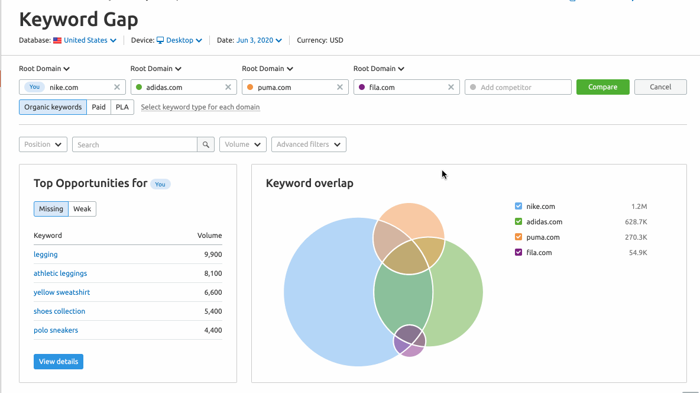700x393 pixels.
Task: Select the Weak opportunities tab
Action: [x=82, y=209]
